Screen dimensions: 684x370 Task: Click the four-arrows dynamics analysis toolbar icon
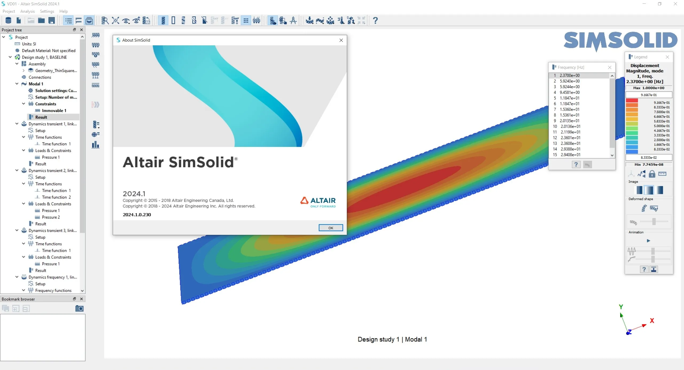coord(331,21)
